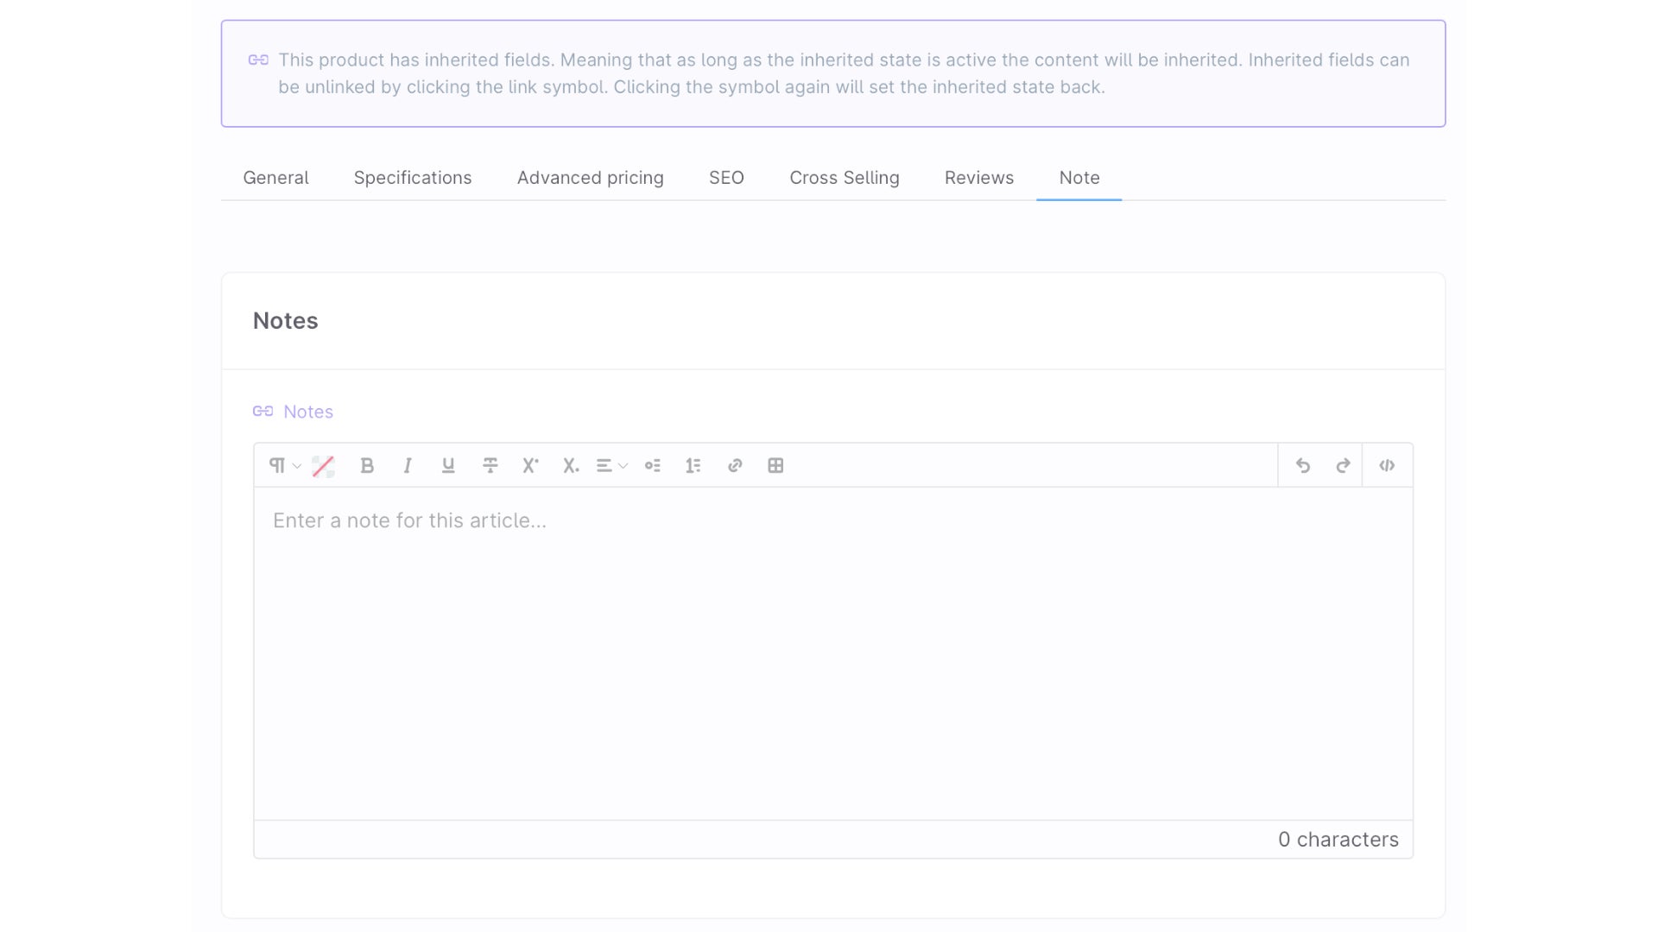Apply subscript formatting

[571, 466]
